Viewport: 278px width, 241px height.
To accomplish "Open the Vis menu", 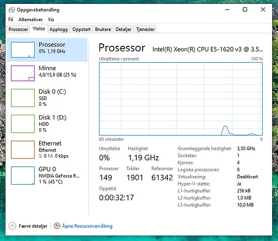I will (x=51, y=19).
